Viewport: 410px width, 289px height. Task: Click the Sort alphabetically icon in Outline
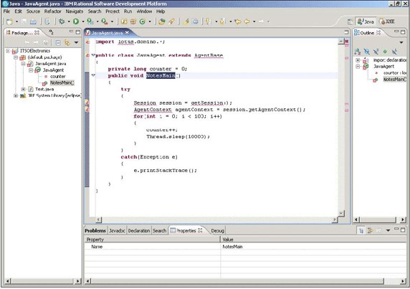click(358, 52)
